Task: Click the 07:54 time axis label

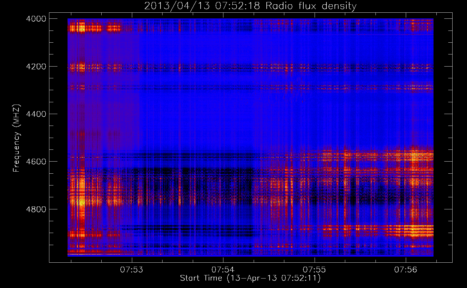Action: coord(223,270)
